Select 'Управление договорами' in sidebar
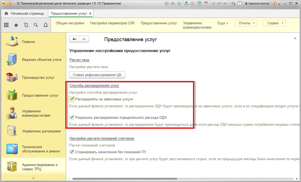 tap(41, 131)
